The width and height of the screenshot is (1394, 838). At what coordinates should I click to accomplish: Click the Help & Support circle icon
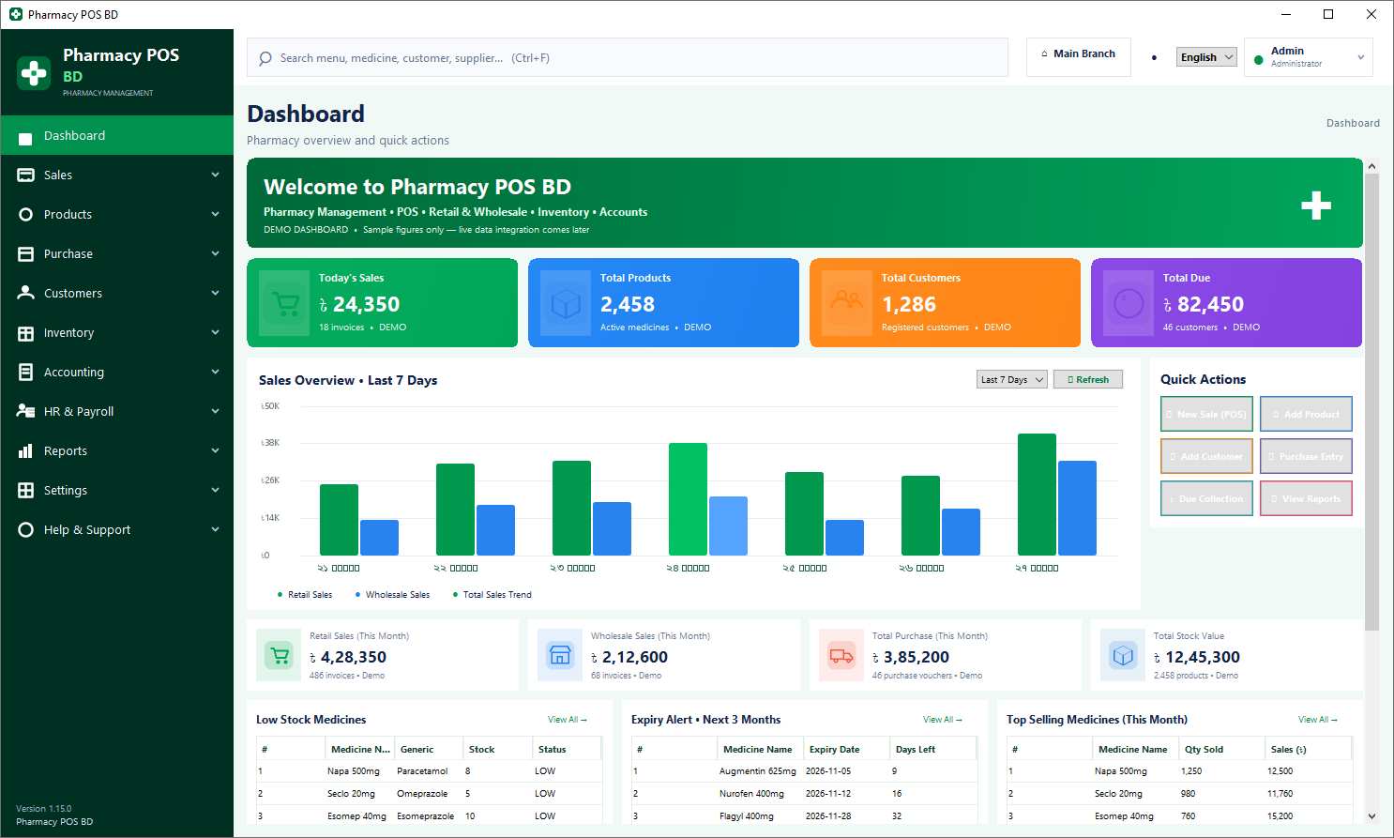click(25, 529)
